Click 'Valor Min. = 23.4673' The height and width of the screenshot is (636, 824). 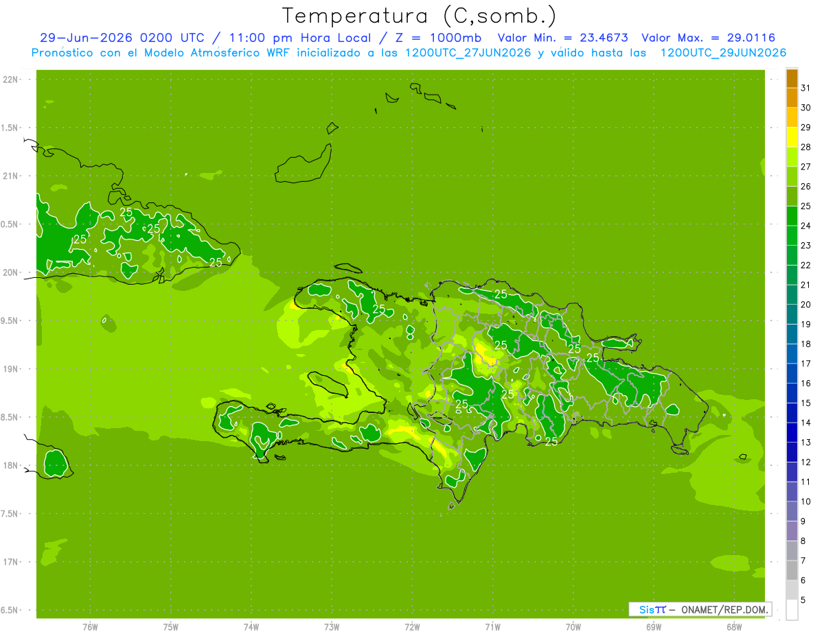(x=562, y=38)
